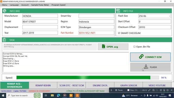Click the recorder zoom out magnifier

tap(157, 90)
